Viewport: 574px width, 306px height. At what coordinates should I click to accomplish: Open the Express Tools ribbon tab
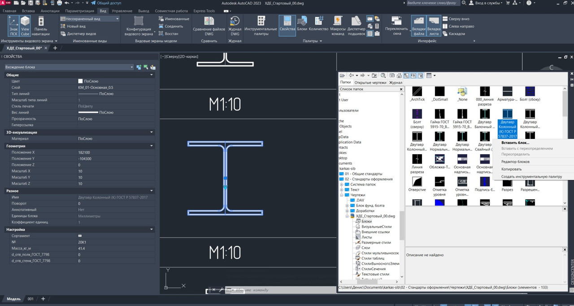(204, 11)
